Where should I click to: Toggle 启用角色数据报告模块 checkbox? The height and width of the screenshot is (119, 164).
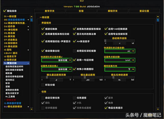[x=75, y=29]
